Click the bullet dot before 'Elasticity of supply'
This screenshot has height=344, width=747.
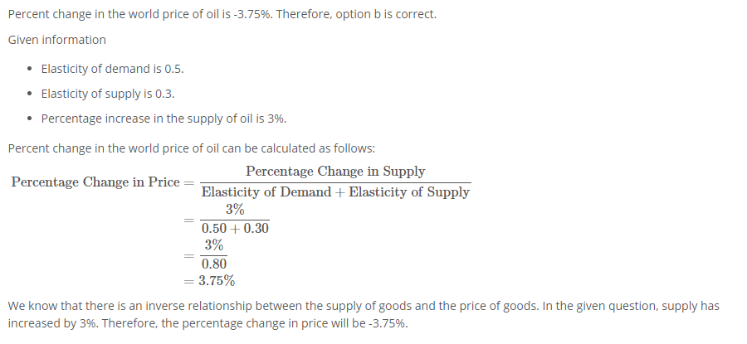point(31,94)
